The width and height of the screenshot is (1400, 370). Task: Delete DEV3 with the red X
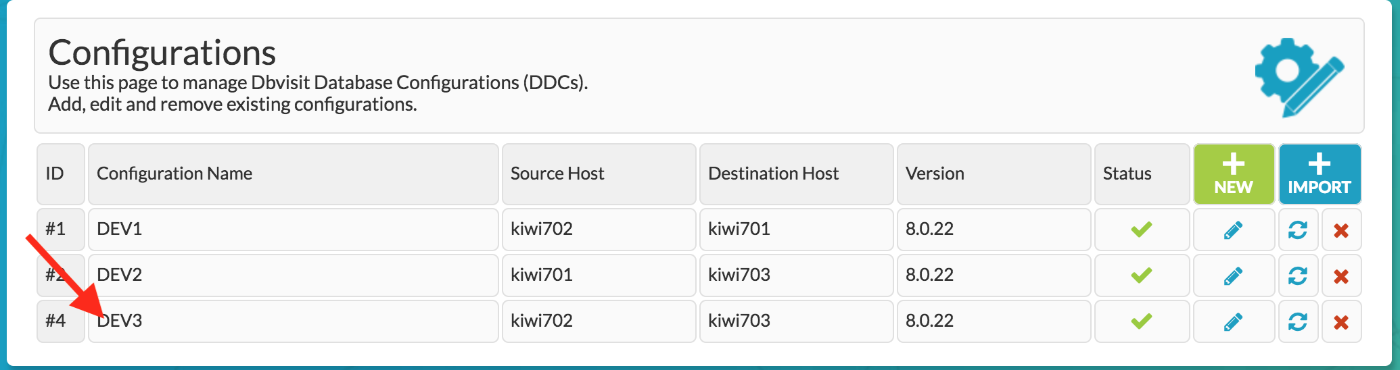1341,321
